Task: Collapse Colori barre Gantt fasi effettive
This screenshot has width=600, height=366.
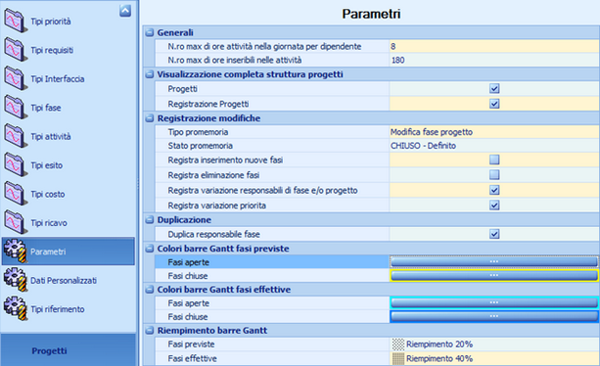Action: tap(150, 290)
